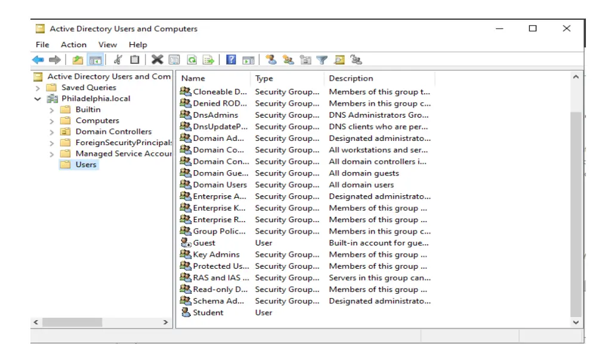
Task: Maximize the Active Directory window
Action: pos(533,29)
